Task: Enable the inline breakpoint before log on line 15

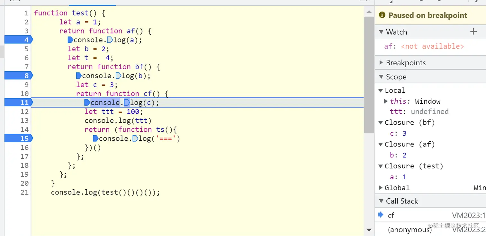Action: (135, 139)
